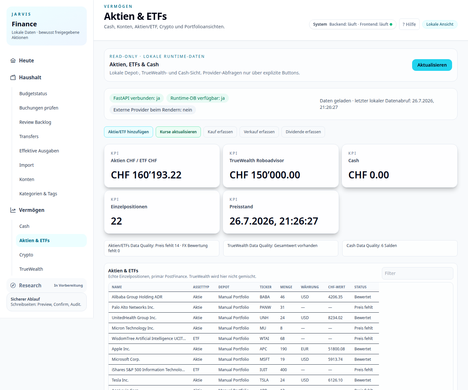The height and width of the screenshot is (390, 468).
Task: Click WisdomTree Artificial Intelligence row
Action: pyautogui.click(x=244, y=339)
